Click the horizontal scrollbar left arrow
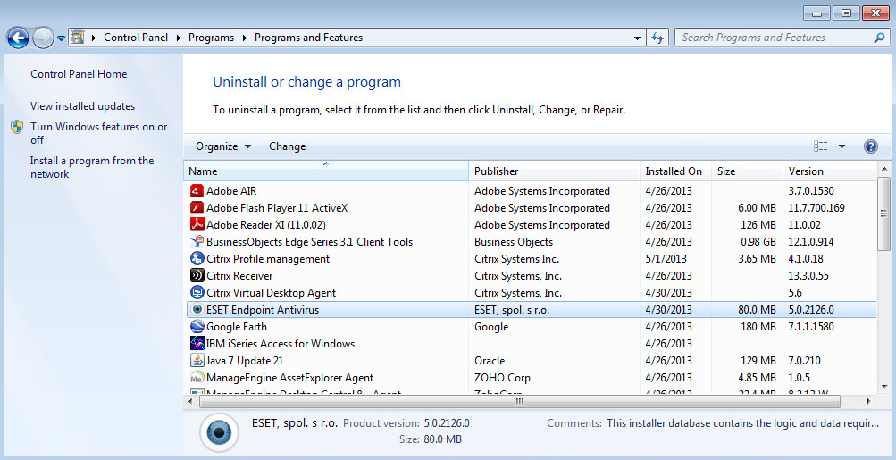This screenshot has width=896, height=460. pos(191,402)
